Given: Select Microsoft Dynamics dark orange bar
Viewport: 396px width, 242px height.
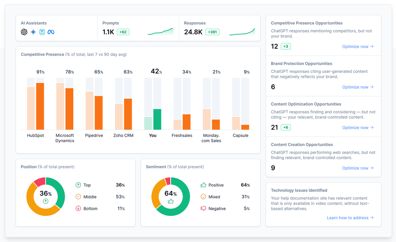Looking at the screenshot, I should [x=69, y=109].
